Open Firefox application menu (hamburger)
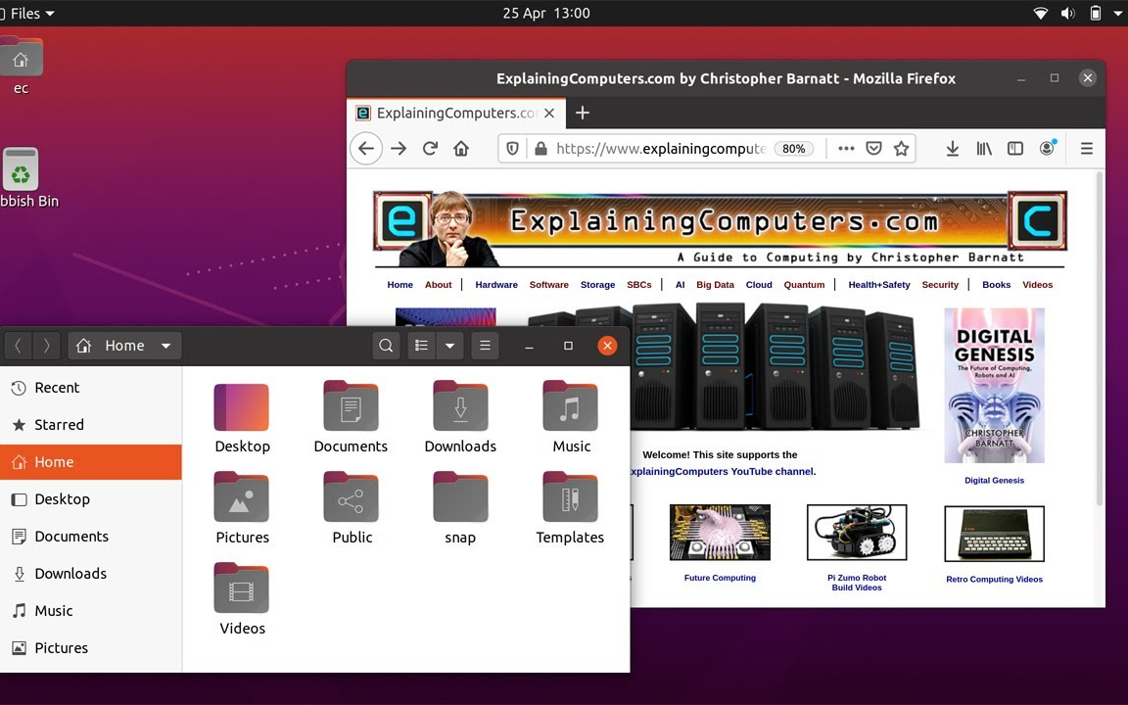The height and width of the screenshot is (705, 1128). click(x=1087, y=148)
